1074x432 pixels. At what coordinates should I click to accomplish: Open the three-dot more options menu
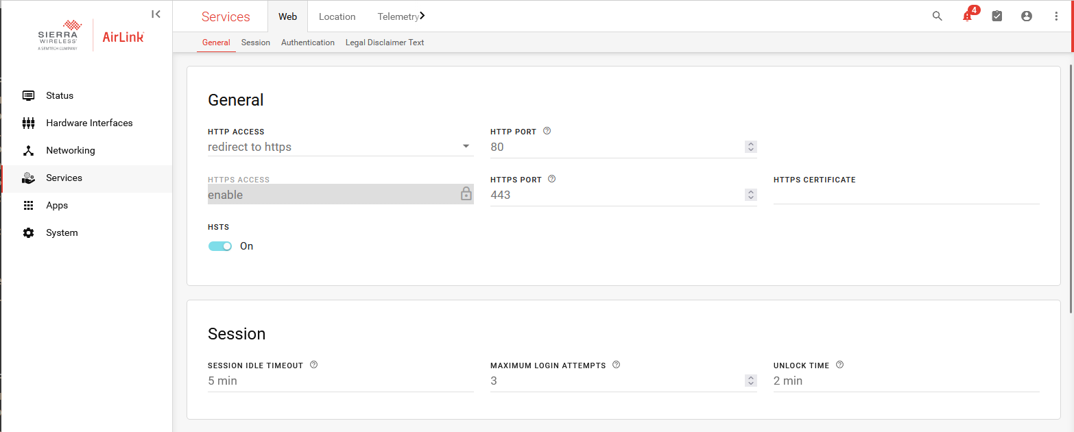pos(1055,16)
